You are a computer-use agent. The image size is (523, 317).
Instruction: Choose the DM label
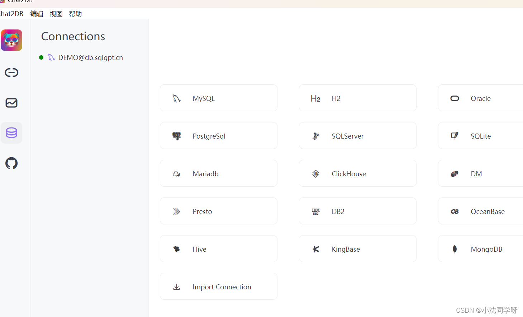pyautogui.click(x=476, y=174)
